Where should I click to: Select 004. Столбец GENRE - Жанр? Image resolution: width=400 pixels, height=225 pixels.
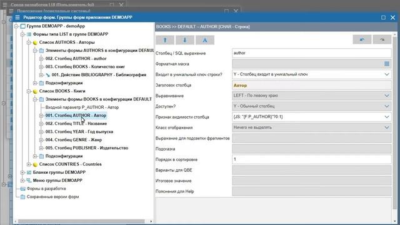[74, 140]
